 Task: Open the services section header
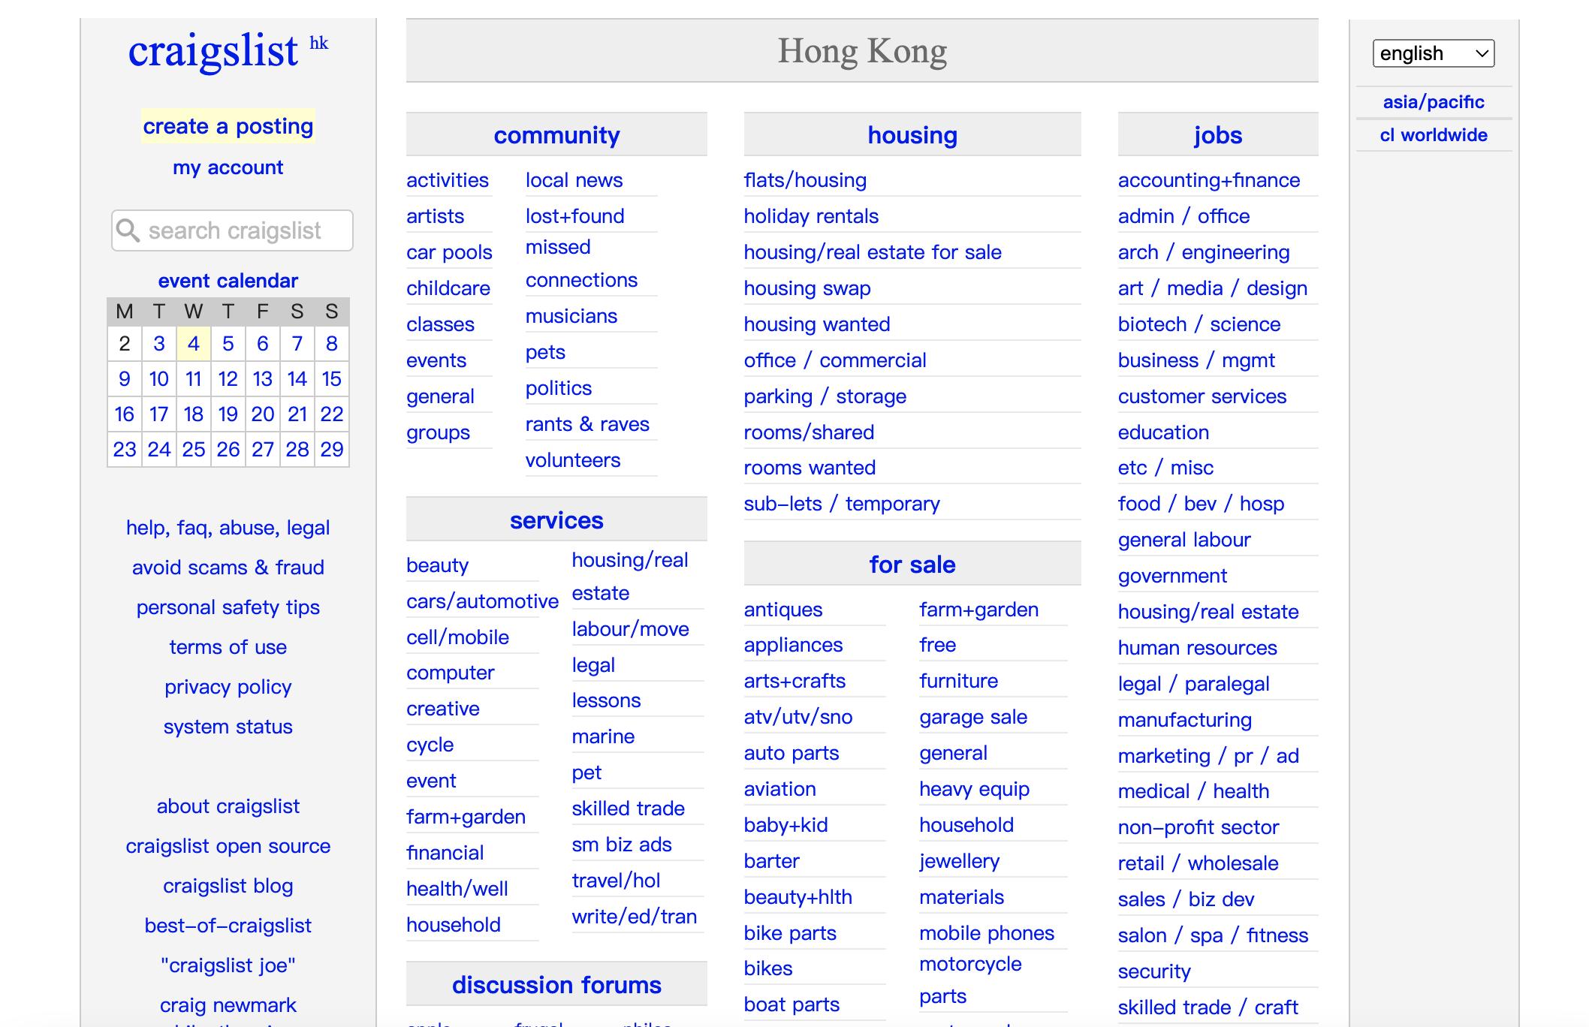(x=556, y=520)
